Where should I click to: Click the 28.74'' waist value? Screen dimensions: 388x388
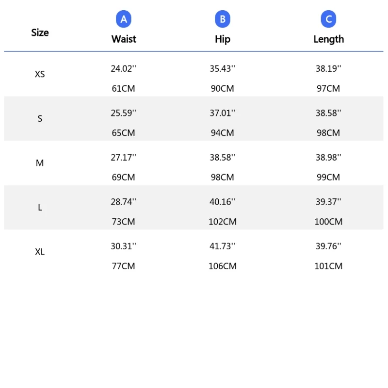click(123, 202)
